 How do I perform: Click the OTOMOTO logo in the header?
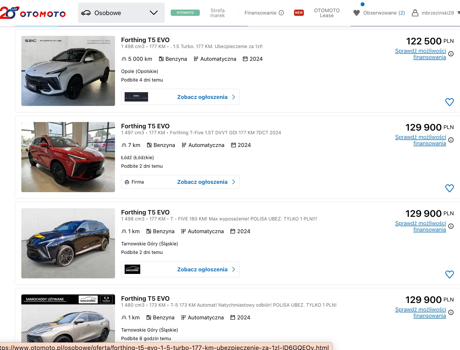pos(33,13)
